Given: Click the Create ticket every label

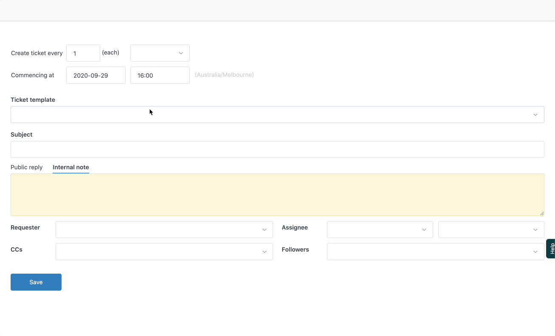Looking at the screenshot, I should tap(37, 53).
